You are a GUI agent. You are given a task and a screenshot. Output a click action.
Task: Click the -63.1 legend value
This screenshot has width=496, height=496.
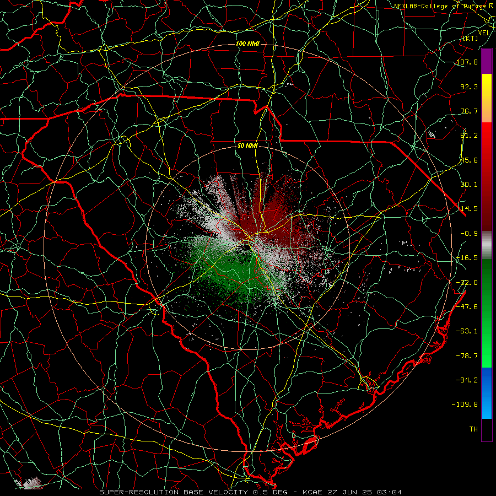(467, 331)
